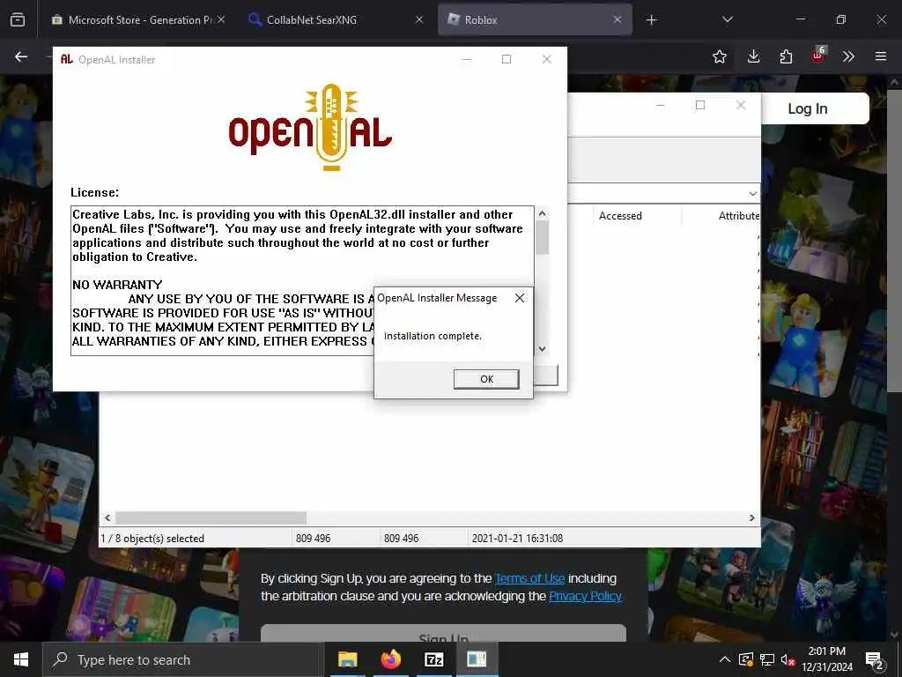The image size is (902, 677).
Task: Open the network tray icon
Action: (767, 659)
